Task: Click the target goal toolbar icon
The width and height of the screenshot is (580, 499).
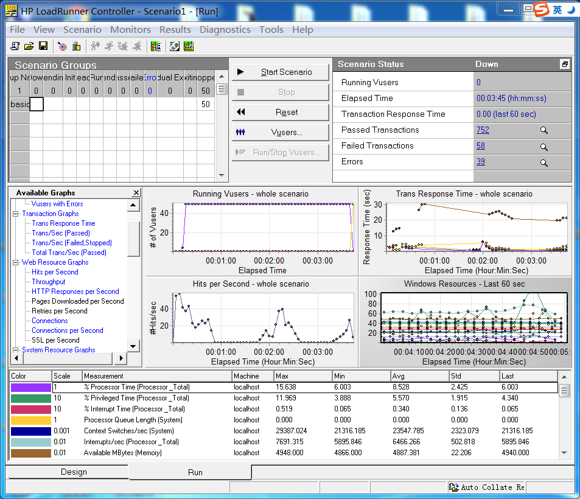Action: click(x=62, y=46)
